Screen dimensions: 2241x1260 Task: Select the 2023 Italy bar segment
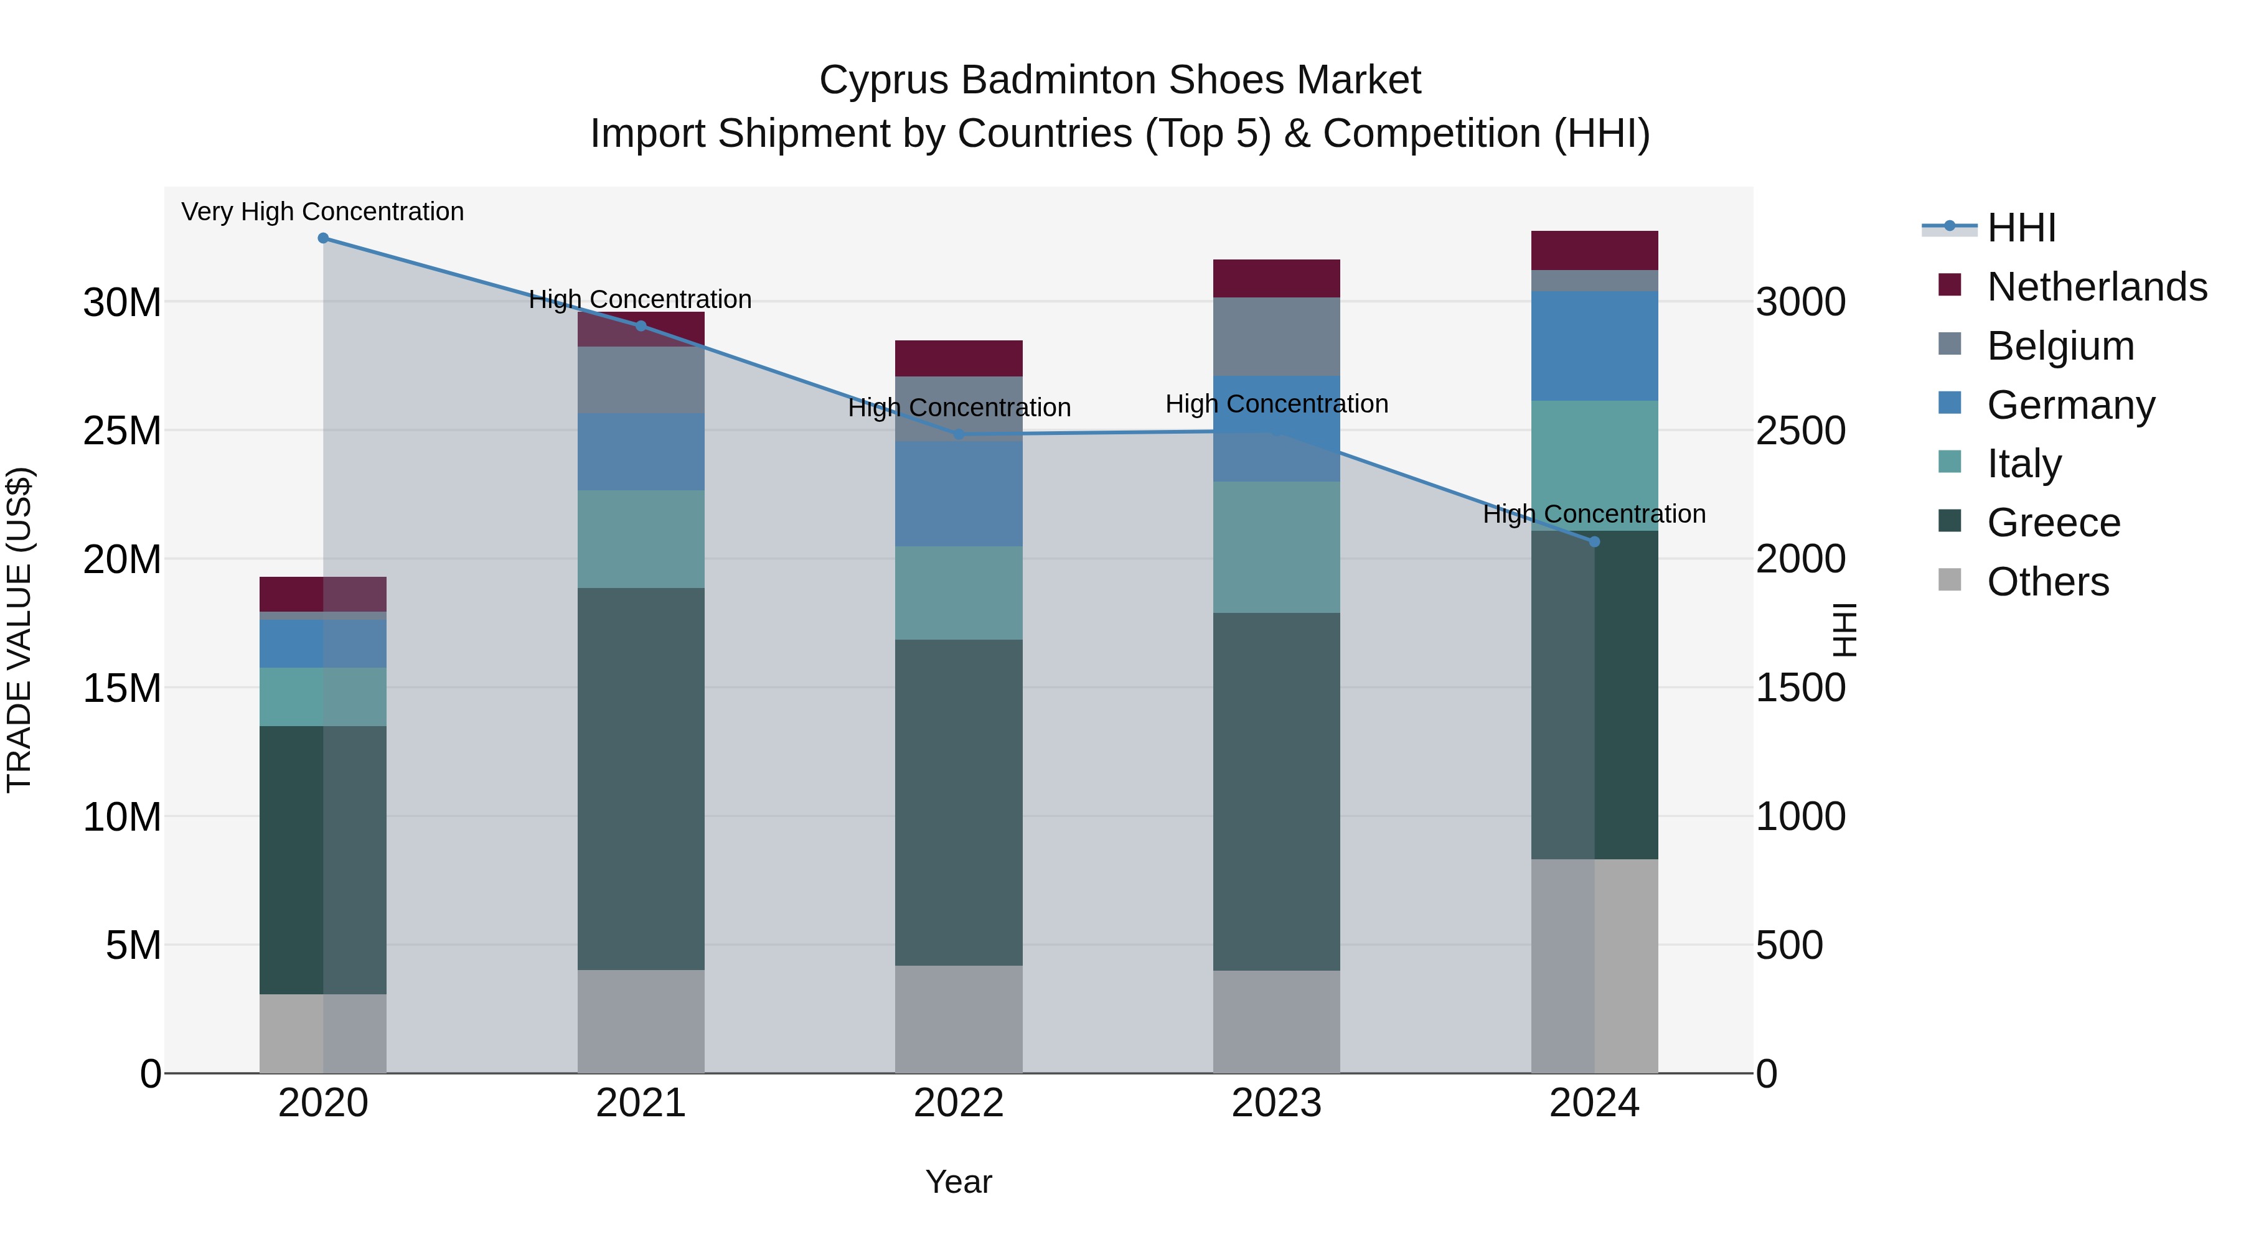1276,548
